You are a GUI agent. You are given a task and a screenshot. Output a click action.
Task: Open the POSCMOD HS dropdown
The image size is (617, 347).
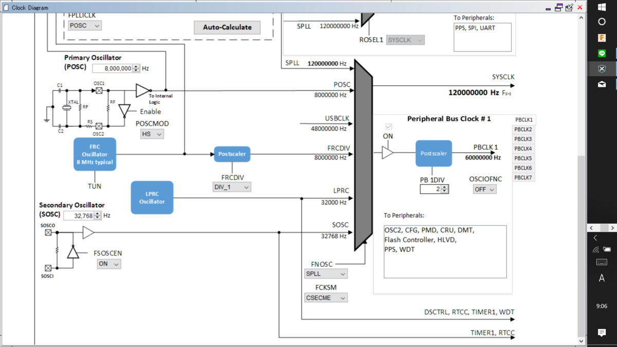pos(152,134)
